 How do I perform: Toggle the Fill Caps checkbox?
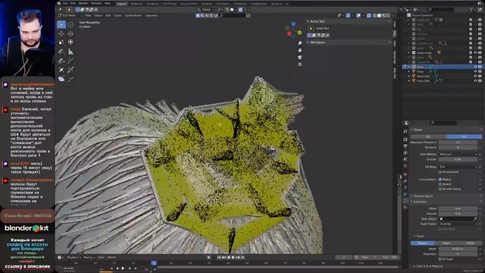click(x=440, y=259)
